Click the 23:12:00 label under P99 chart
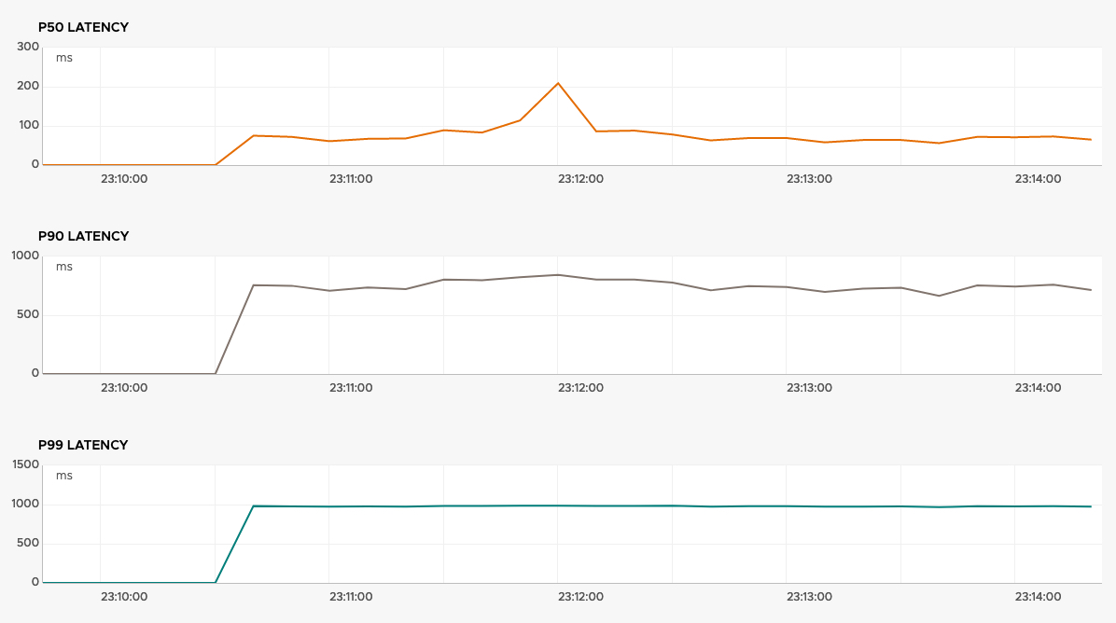The height and width of the screenshot is (623, 1116). [580, 598]
